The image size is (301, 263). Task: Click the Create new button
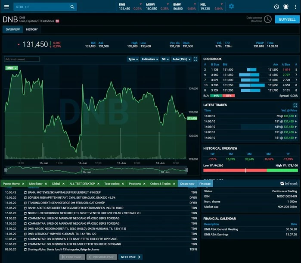tap(187, 184)
